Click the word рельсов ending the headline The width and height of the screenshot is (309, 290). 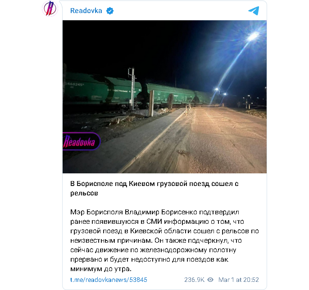click(x=84, y=193)
